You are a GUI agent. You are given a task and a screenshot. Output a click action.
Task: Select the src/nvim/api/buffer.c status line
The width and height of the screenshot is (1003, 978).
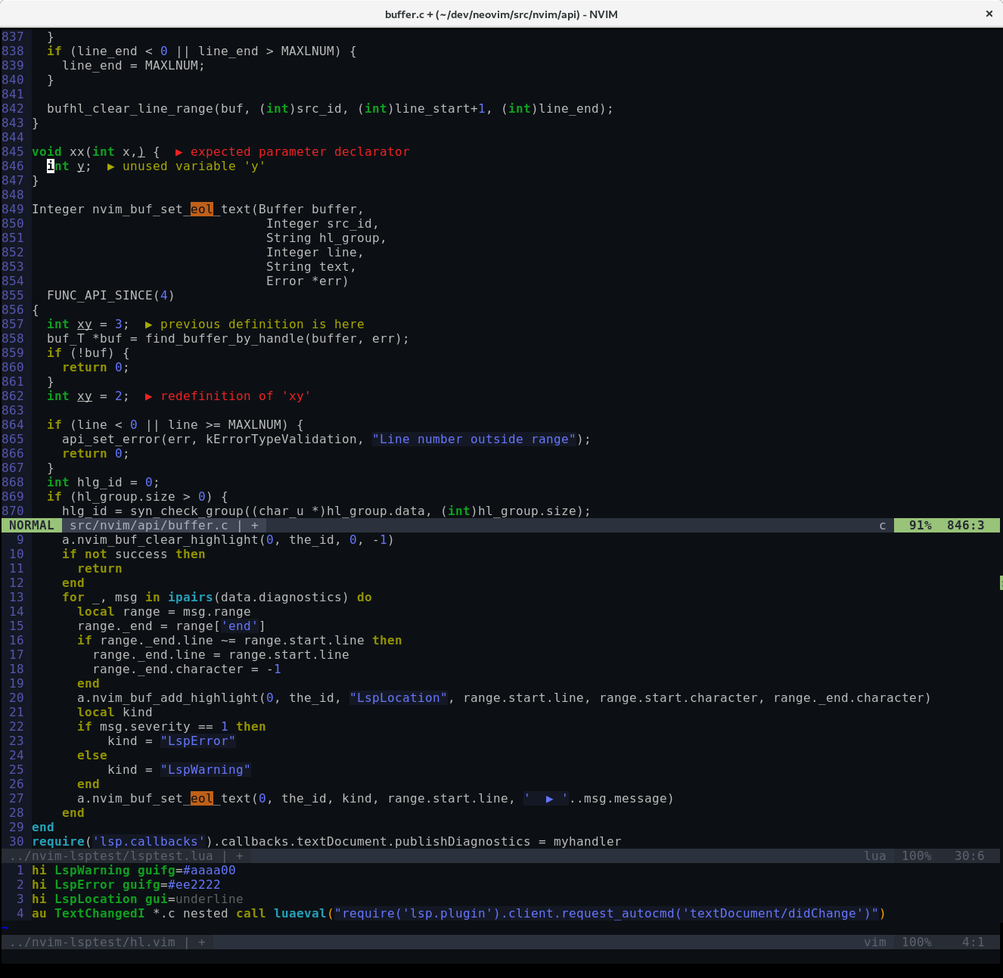click(x=501, y=526)
